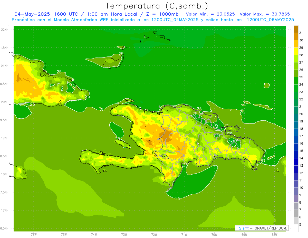This screenshot has width=308, height=238.
Task: Click the green legend swatch between 24 and 25
Action: (x=296, y=81)
